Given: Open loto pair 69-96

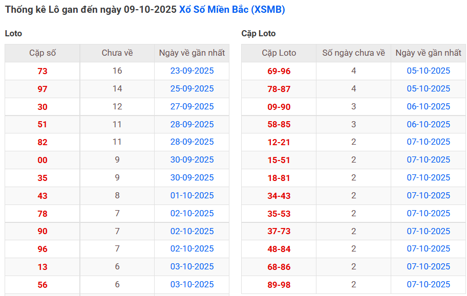Looking at the screenshot, I should [279, 72].
